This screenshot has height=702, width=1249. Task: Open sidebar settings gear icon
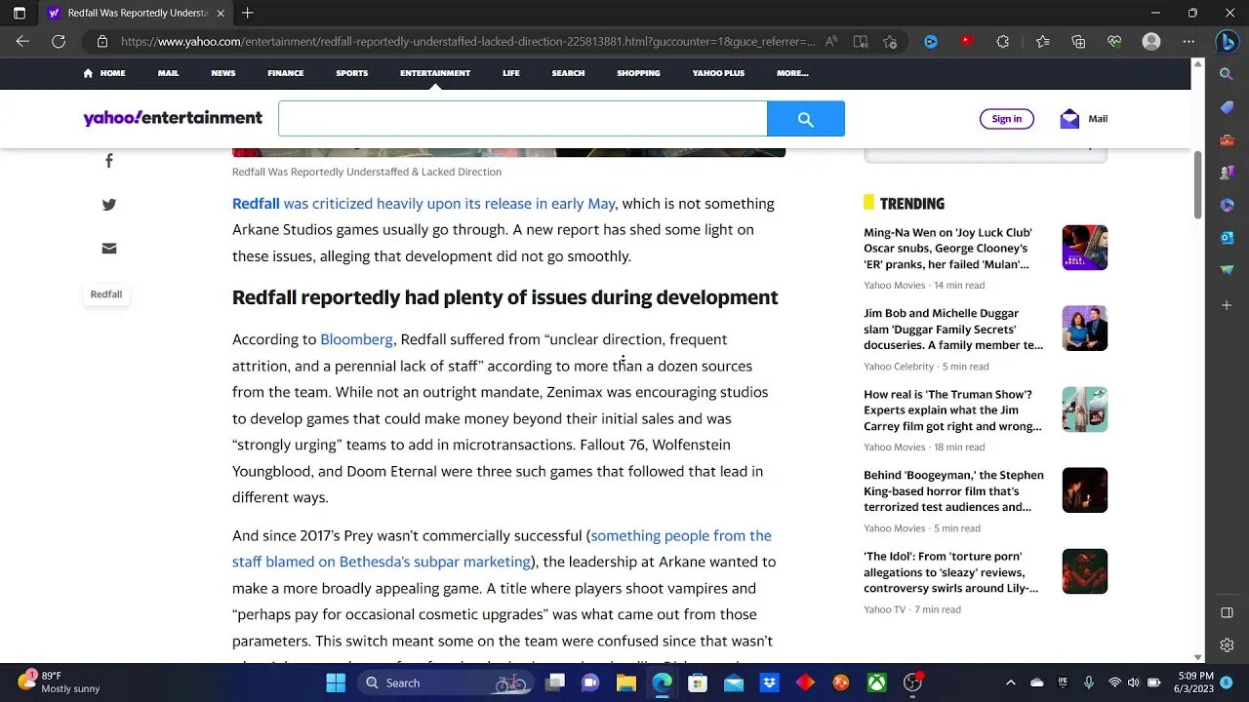[1227, 645]
